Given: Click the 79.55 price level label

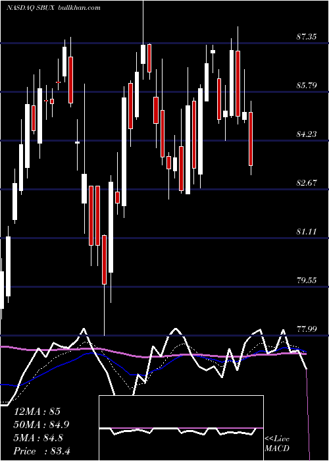Looking at the screenshot, I should coord(307,280).
